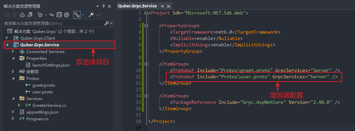Switch to Quber.Grpc.Service editor tab
The height and width of the screenshot is (131, 355).
(x=137, y=6)
